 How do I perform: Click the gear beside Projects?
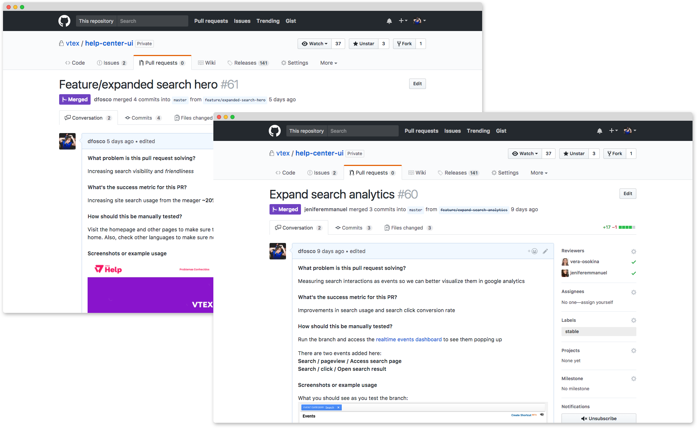(634, 351)
